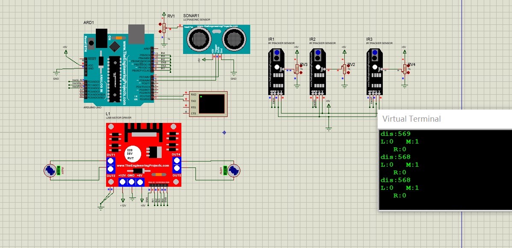Select the IR3 tracker sensor
Image resolution: width=512 pixels, height=248 pixels.
point(375,72)
